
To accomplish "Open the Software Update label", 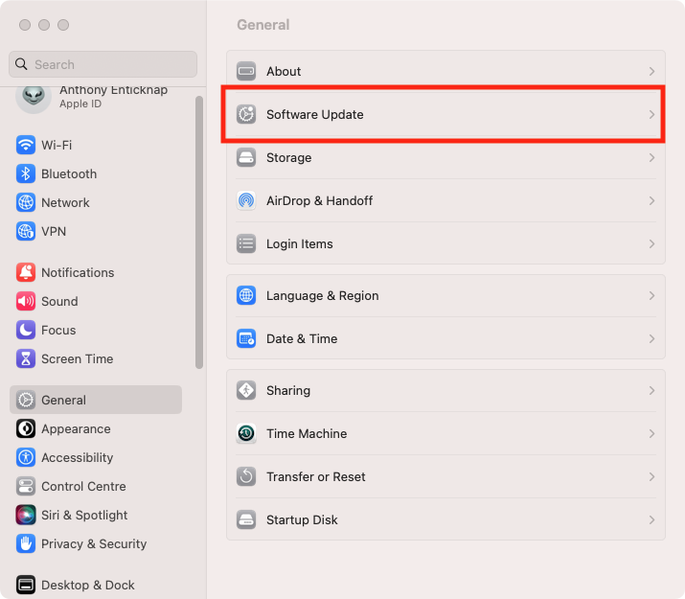I will tap(315, 114).
